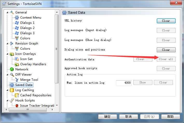This screenshot has height=123, width=184.
Task: Click the Icon Set icon
Action: (x=17, y=59)
